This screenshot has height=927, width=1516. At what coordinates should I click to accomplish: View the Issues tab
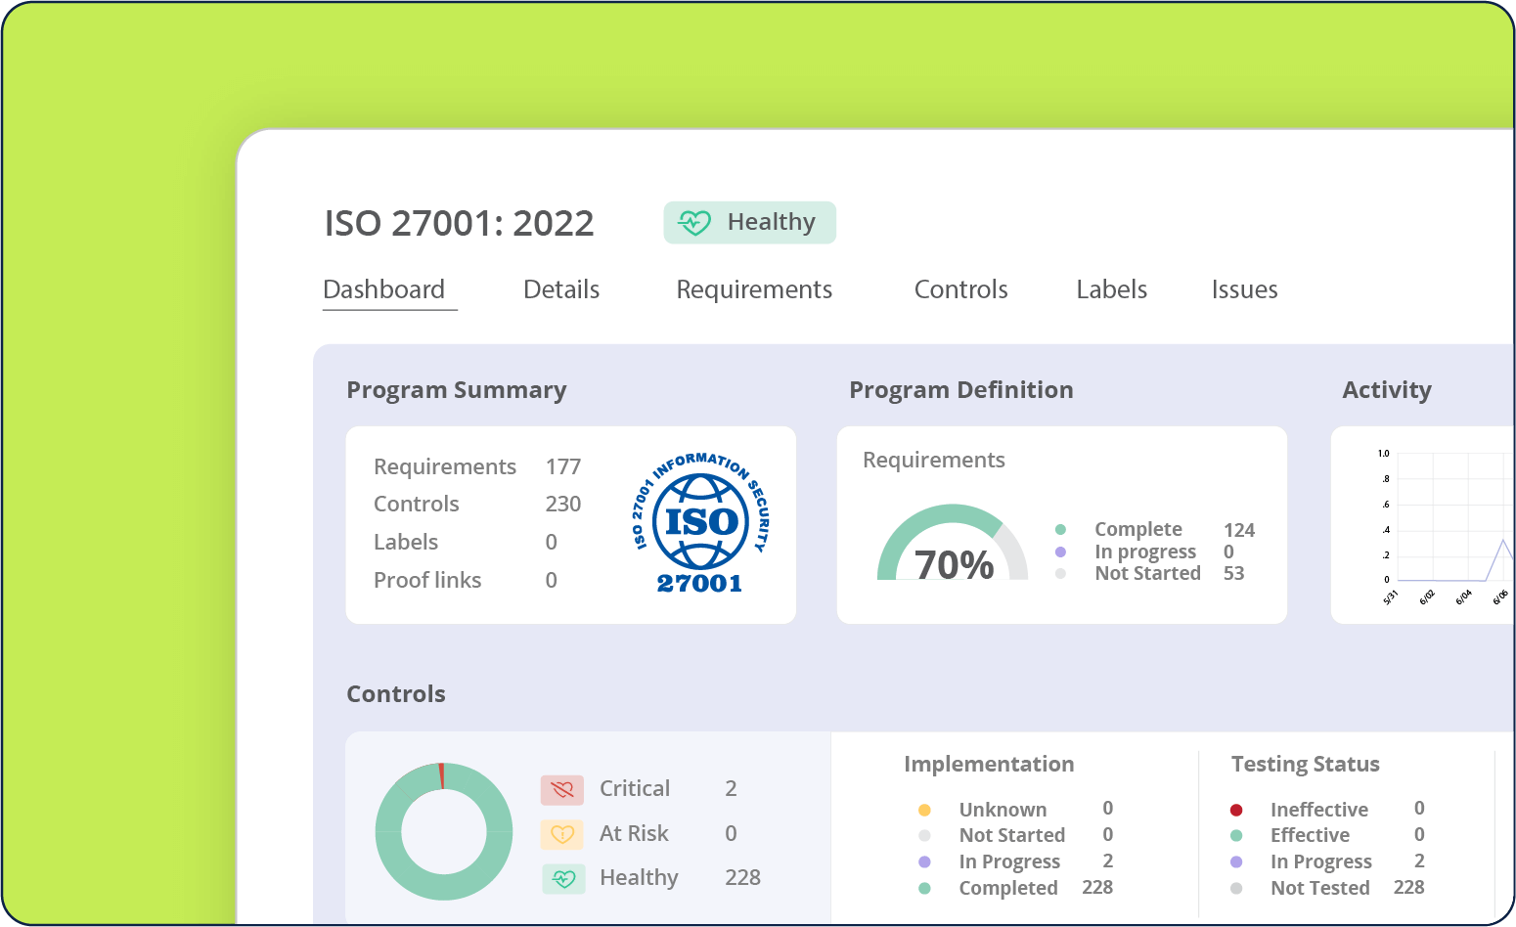coord(1244,289)
